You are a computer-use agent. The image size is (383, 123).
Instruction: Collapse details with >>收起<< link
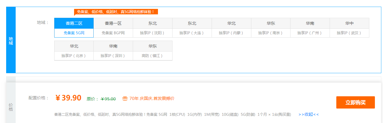point(308,114)
